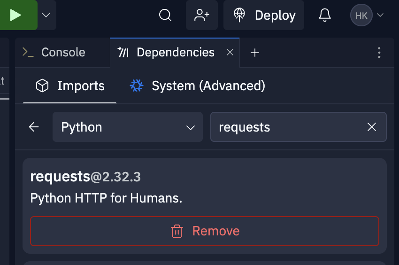The height and width of the screenshot is (265, 399).
Task: Open the dropdown arrow beside Run button
Action: click(x=46, y=15)
